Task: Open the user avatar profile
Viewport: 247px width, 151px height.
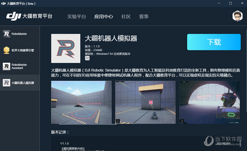Action: point(238,16)
